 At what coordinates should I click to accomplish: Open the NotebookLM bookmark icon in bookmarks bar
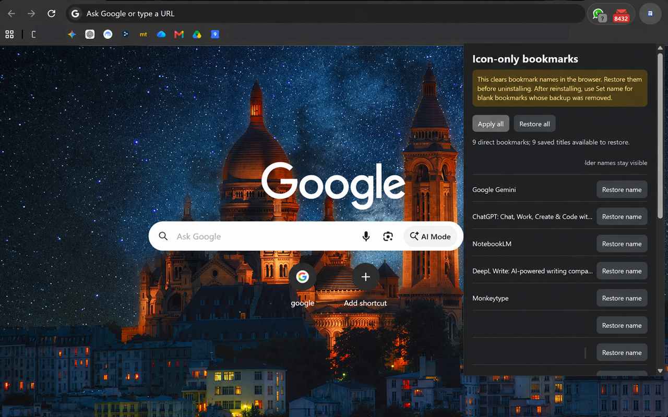[108, 34]
